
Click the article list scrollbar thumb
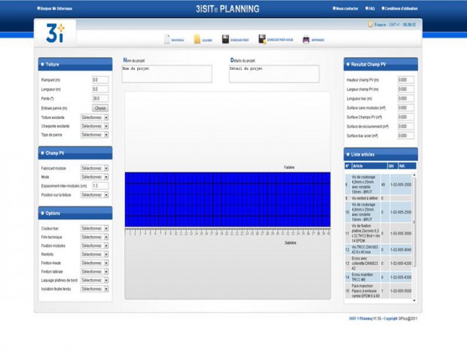(414, 222)
